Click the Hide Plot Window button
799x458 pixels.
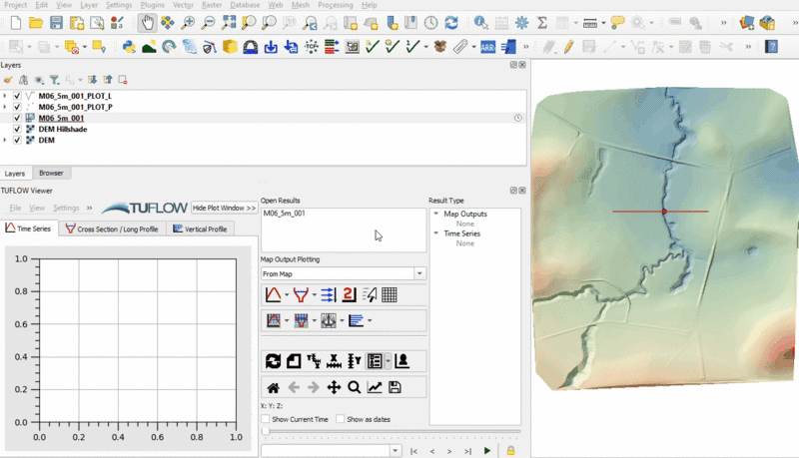(x=224, y=208)
